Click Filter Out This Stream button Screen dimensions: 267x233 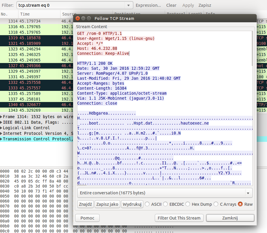click(179, 218)
